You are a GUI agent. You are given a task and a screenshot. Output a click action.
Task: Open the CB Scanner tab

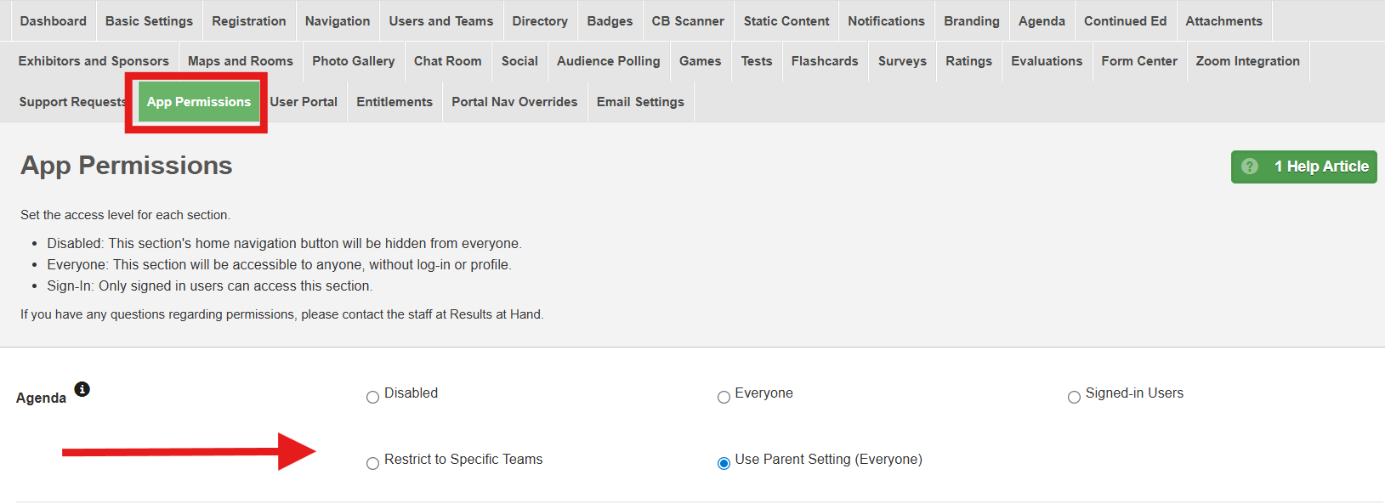688,20
